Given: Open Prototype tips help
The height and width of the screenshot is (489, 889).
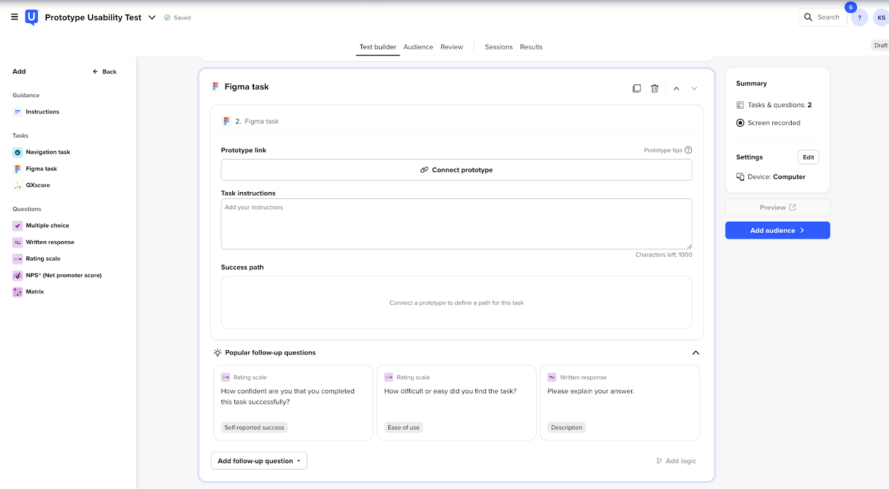Looking at the screenshot, I should [668, 150].
